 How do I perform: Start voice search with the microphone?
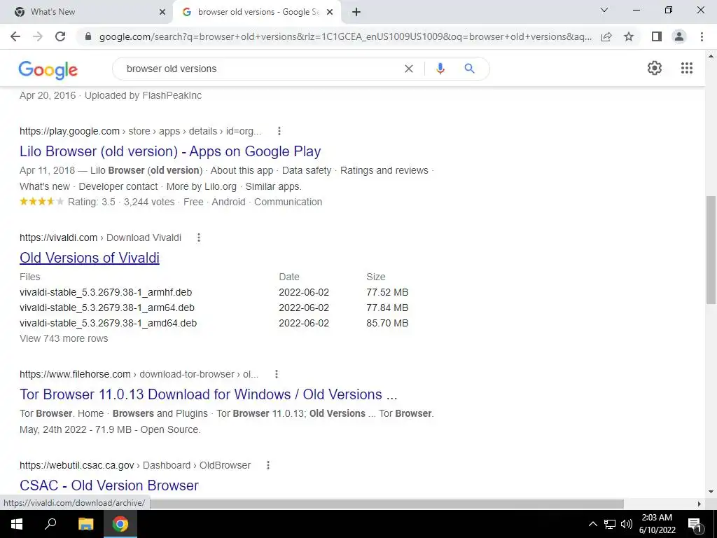click(x=440, y=69)
